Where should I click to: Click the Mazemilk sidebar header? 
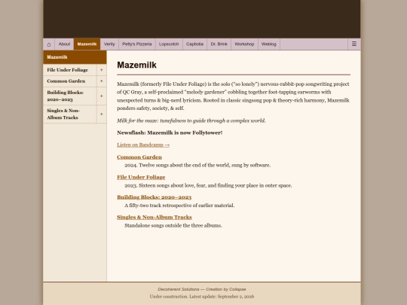[x=75, y=57]
